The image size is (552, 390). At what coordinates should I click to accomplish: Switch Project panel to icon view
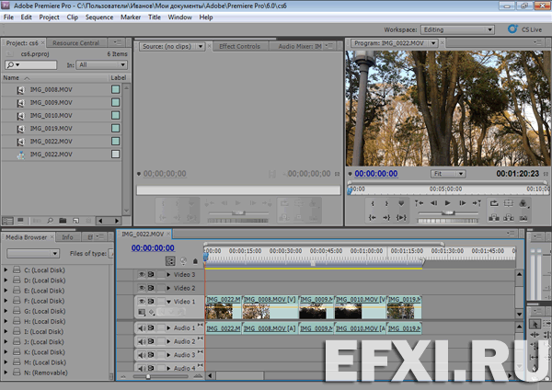coord(20,221)
